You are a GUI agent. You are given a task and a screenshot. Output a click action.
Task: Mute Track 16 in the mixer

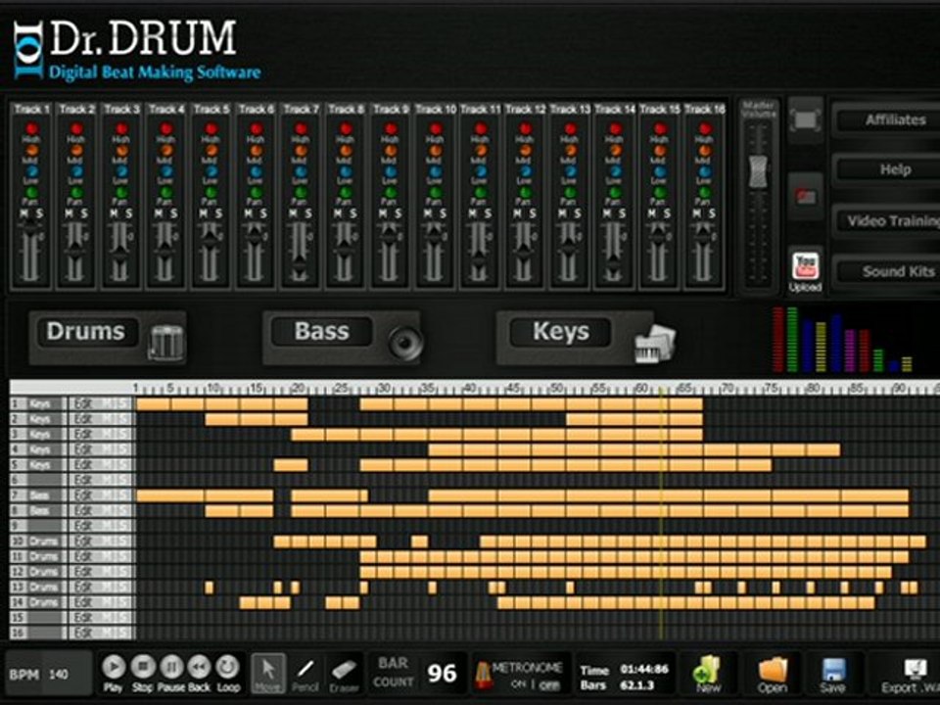(697, 214)
